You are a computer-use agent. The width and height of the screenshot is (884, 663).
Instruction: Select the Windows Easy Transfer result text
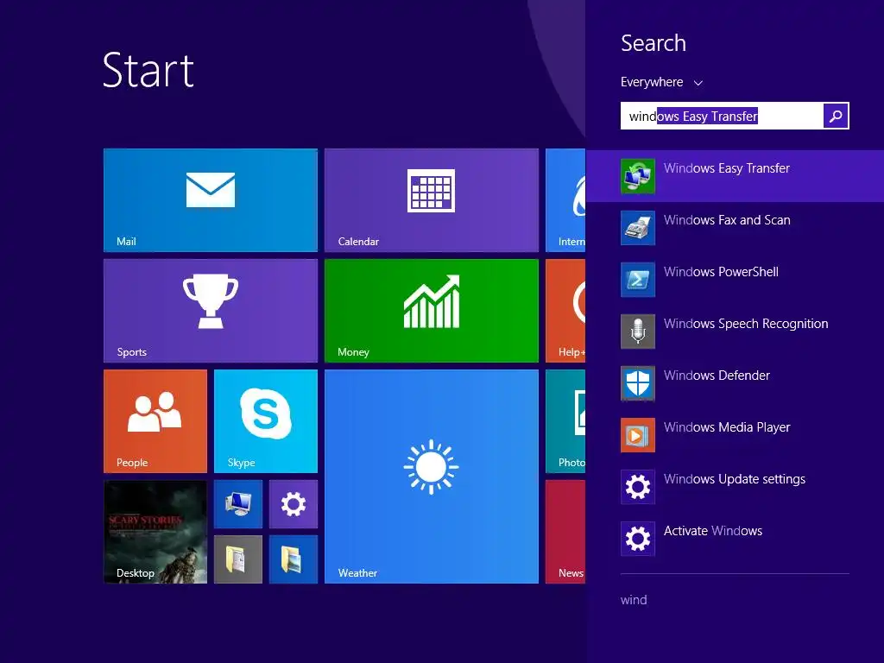(x=727, y=168)
